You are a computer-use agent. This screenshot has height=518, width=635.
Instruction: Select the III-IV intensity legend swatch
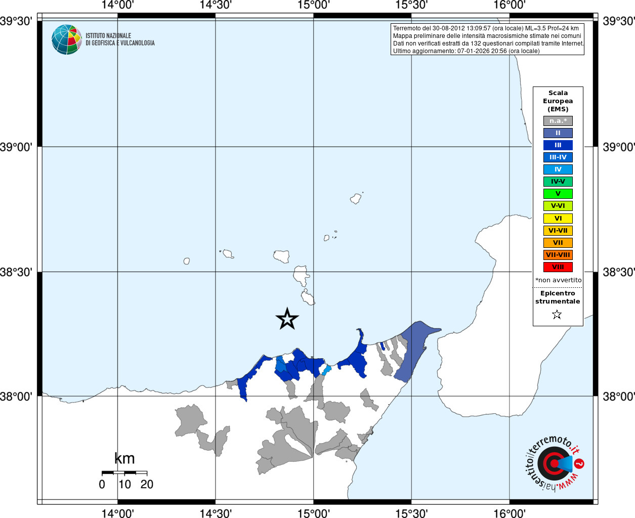558,157
